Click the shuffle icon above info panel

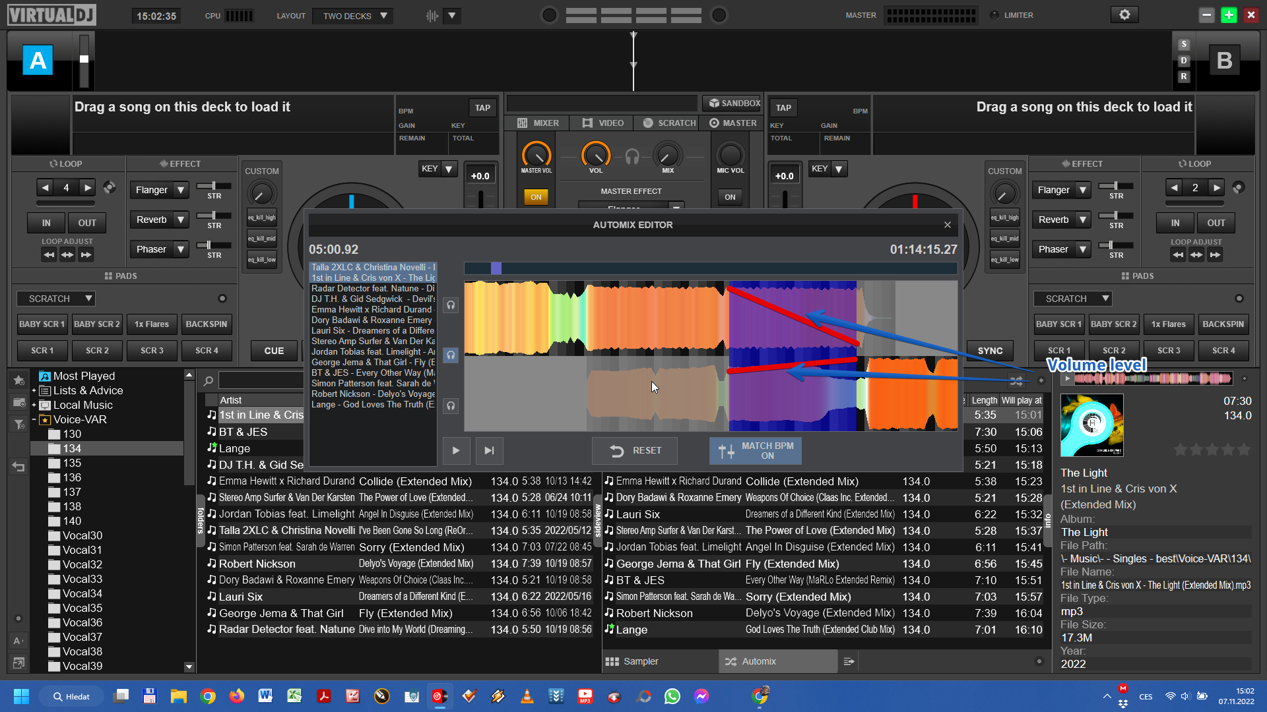[x=1016, y=380]
